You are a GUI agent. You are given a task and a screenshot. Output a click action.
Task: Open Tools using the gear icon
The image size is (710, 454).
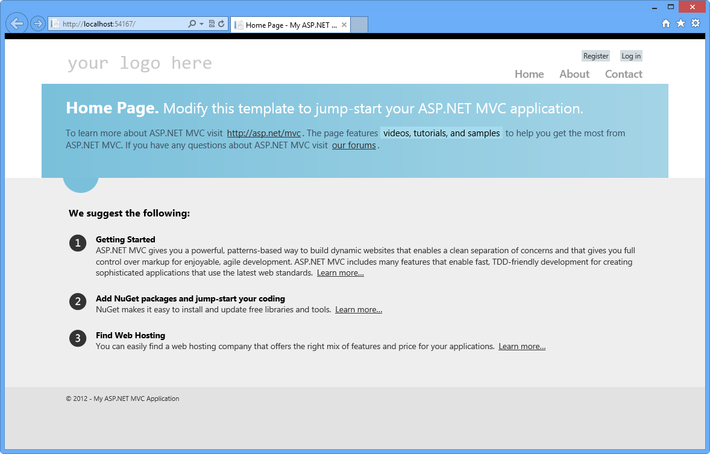694,23
